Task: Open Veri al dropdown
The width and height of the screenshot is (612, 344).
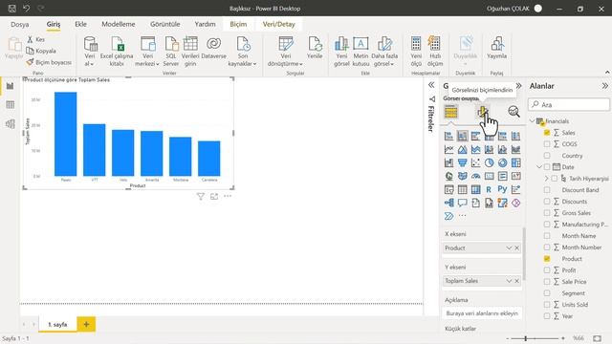Action: (90, 51)
